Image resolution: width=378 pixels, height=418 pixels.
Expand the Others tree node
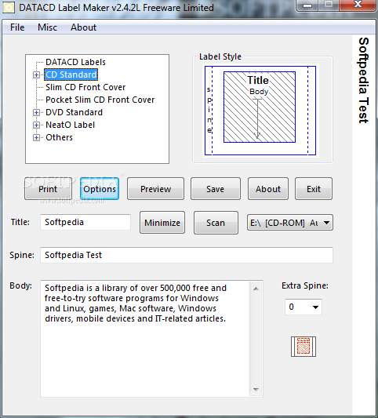tap(37, 137)
